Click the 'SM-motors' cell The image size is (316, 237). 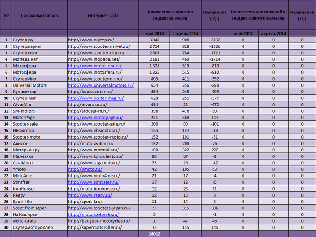pos(39,111)
